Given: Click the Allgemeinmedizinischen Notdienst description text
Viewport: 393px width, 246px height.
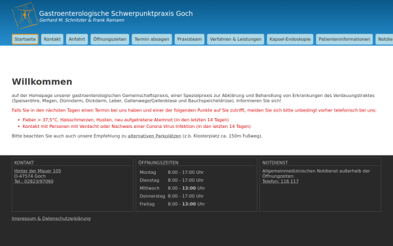Looking at the screenshot, I should pos(316,173).
